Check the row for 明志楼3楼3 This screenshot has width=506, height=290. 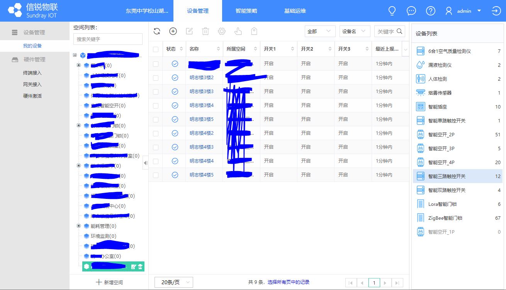point(156,92)
